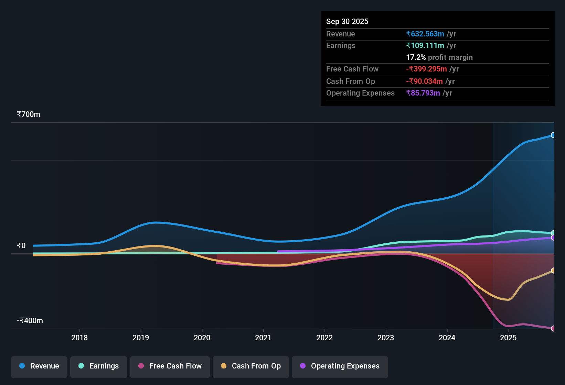The height and width of the screenshot is (385, 565).
Task: Click the orange Cash From Op legend dot
Action: click(x=224, y=366)
